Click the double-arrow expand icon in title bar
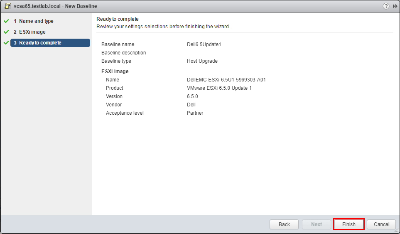 click(x=395, y=6)
